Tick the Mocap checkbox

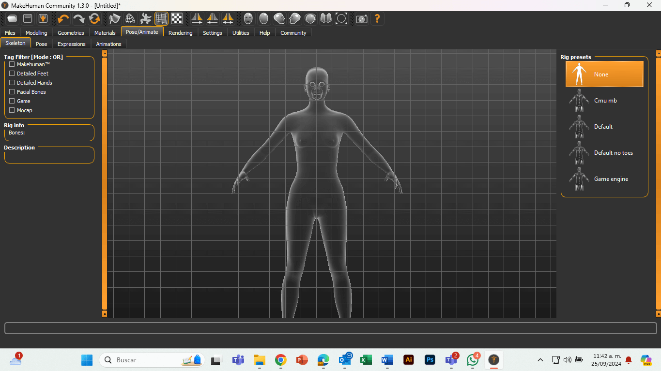click(12, 110)
